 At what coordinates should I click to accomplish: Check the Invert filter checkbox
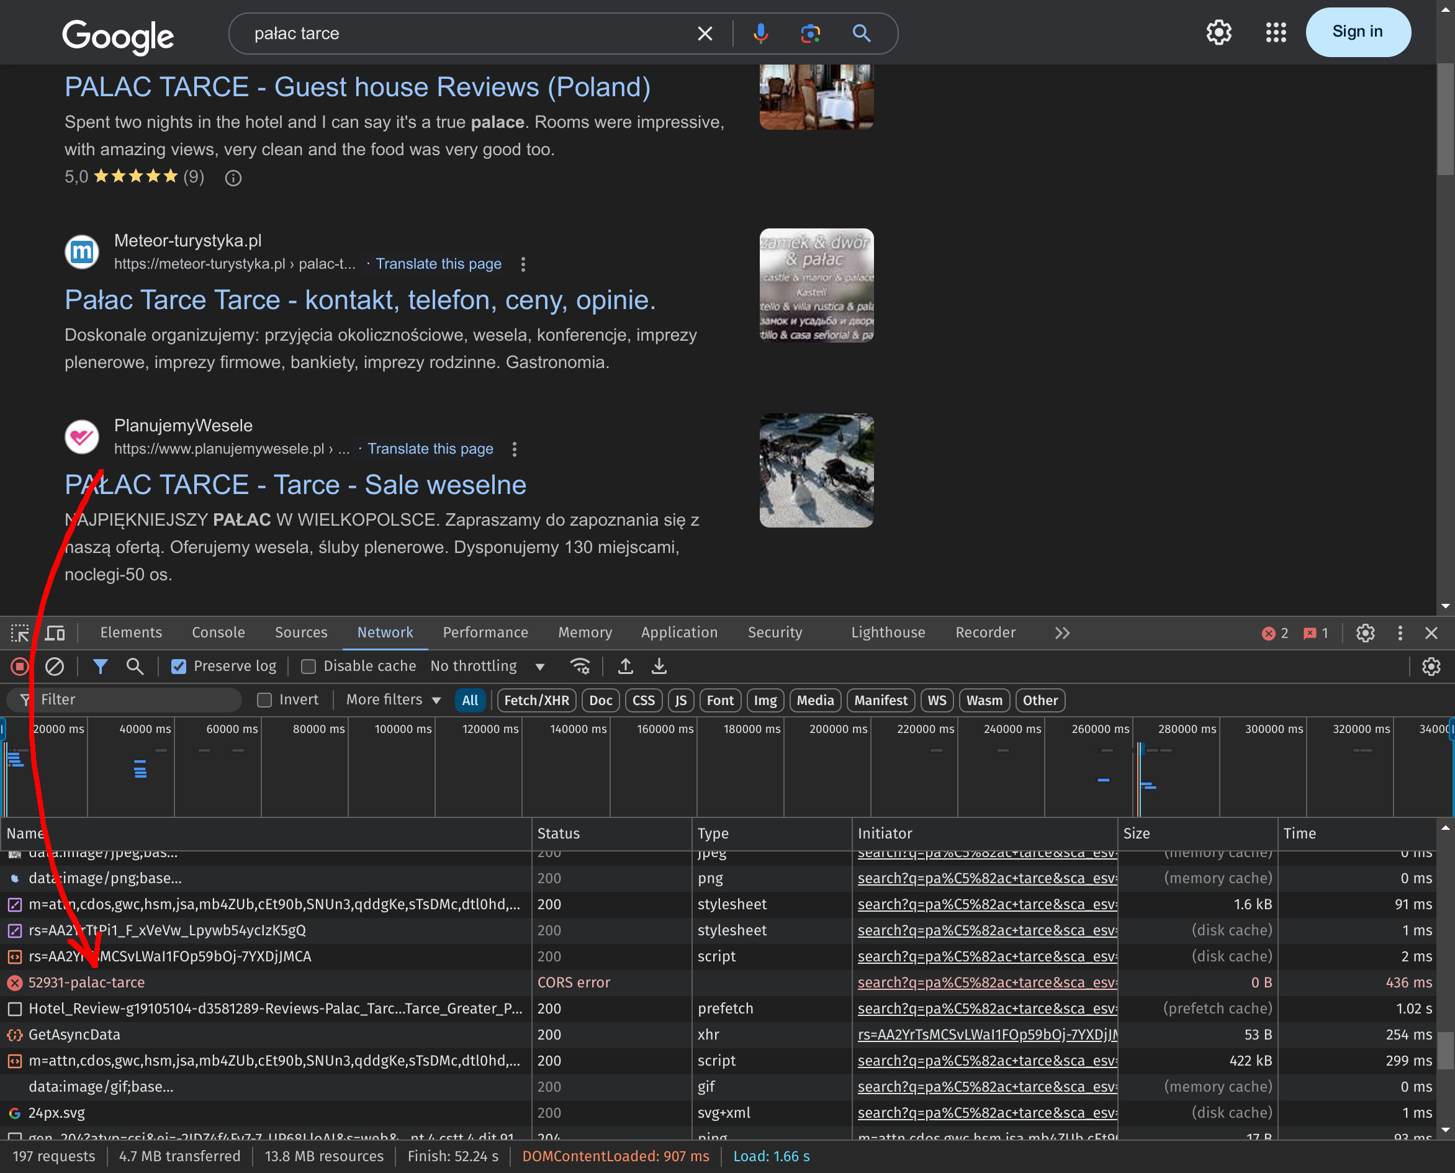click(264, 700)
